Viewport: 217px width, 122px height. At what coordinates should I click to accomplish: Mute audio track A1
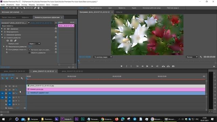coord(16,97)
